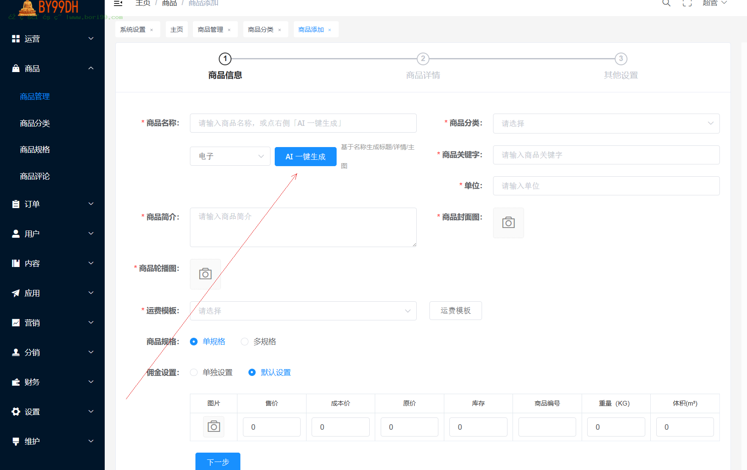
Task: Close the 商品分类 tab
Action: point(279,30)
